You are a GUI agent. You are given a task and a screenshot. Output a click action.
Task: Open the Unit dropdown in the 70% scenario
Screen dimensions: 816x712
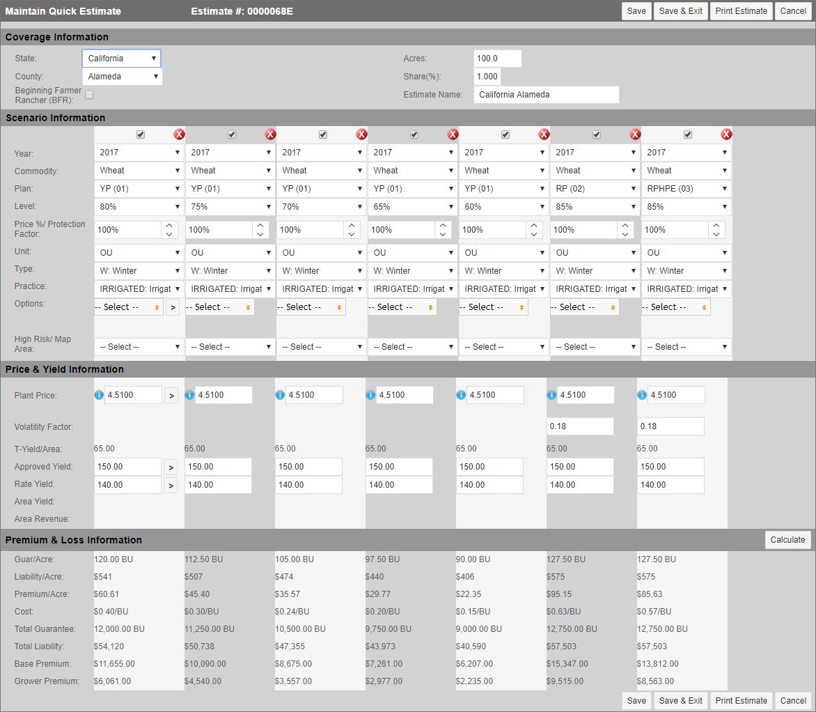(322, 253)
